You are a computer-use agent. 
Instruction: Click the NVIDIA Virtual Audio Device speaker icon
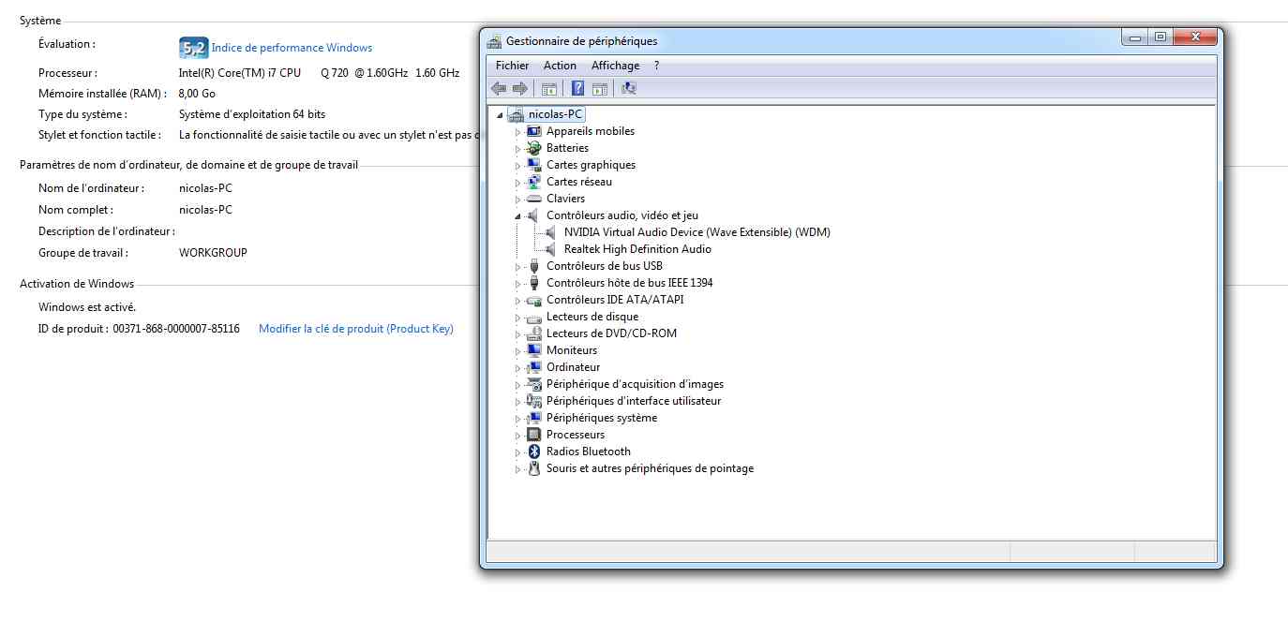tap(551, 232)
